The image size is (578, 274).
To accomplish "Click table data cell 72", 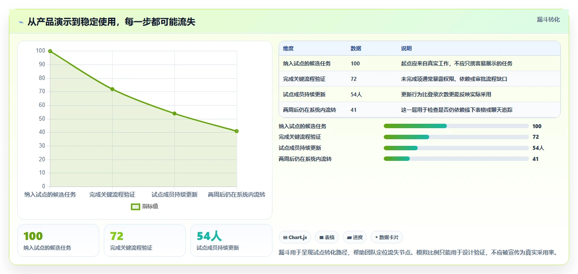I will 354,79.
